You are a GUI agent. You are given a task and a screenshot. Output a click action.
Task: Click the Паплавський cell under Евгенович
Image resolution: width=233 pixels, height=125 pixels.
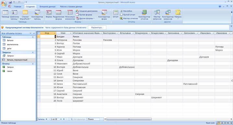pyautogui.click(x=191, y=84)
